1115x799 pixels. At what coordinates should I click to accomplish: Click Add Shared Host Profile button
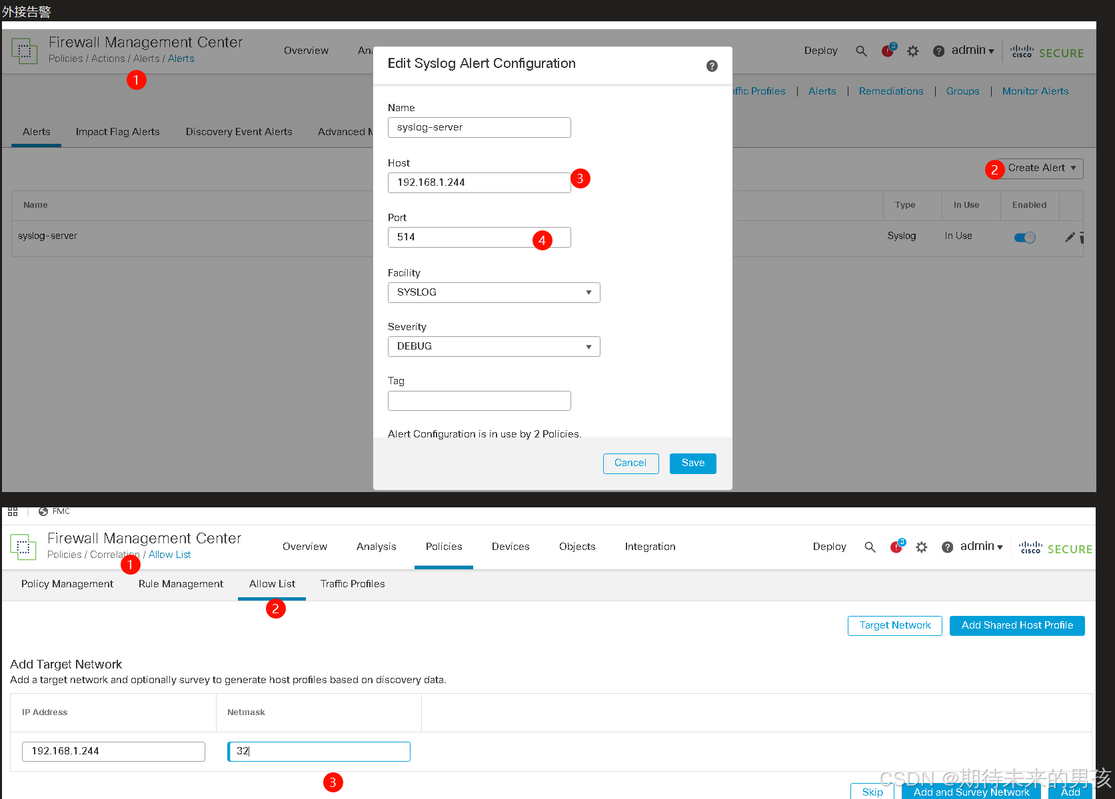(1017, 626)
